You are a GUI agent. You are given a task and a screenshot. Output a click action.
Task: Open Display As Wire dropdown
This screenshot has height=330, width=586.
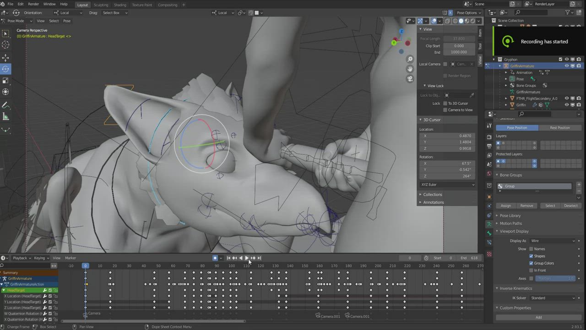(553, 241)
